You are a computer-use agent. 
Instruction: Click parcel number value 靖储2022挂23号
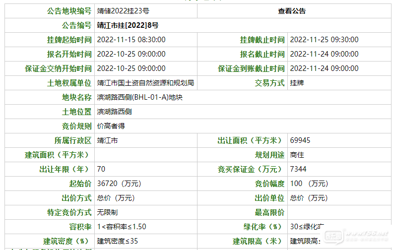(x=123, y=11)
